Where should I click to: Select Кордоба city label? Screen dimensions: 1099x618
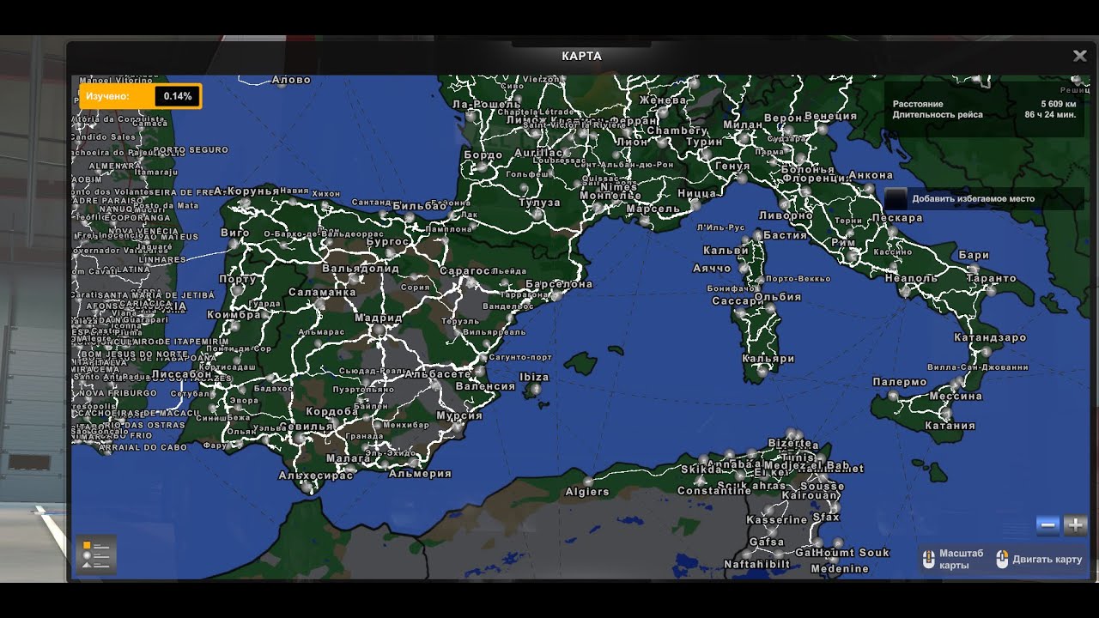coord(331,412)
